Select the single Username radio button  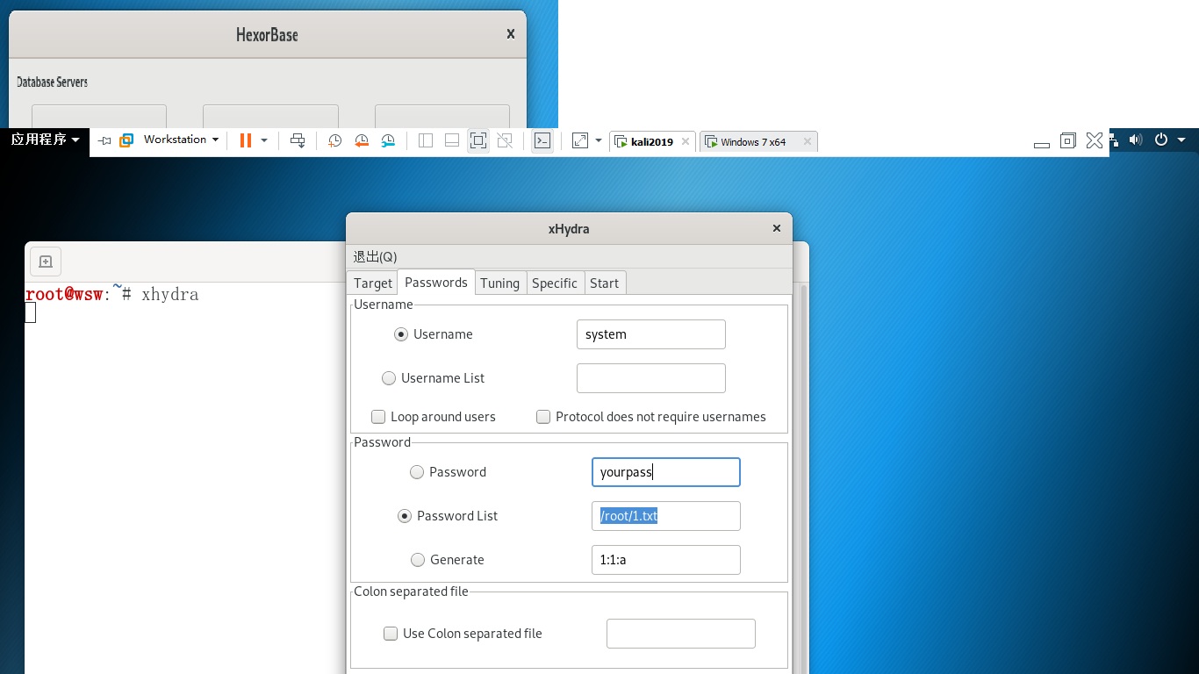pos(401,334)
